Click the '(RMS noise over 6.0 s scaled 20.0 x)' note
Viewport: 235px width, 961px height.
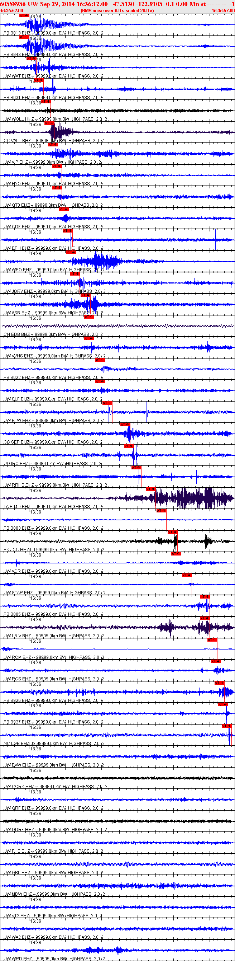[x=117, y=11]
